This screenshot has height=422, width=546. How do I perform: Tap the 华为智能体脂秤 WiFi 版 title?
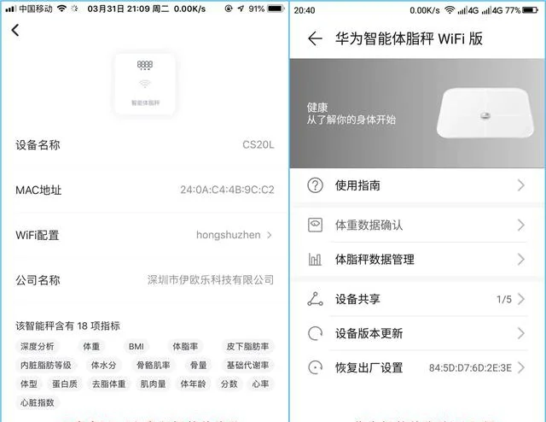[x=409, y=38]
